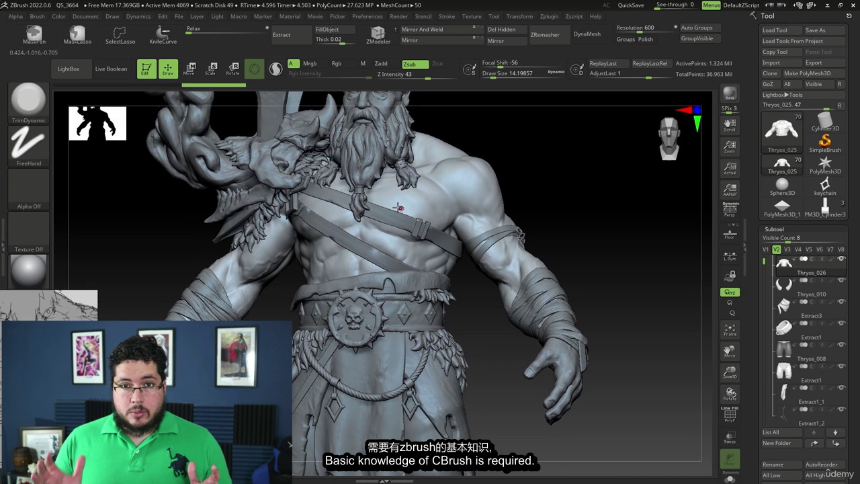Select the ZModeler brush icon

(378, 35)
